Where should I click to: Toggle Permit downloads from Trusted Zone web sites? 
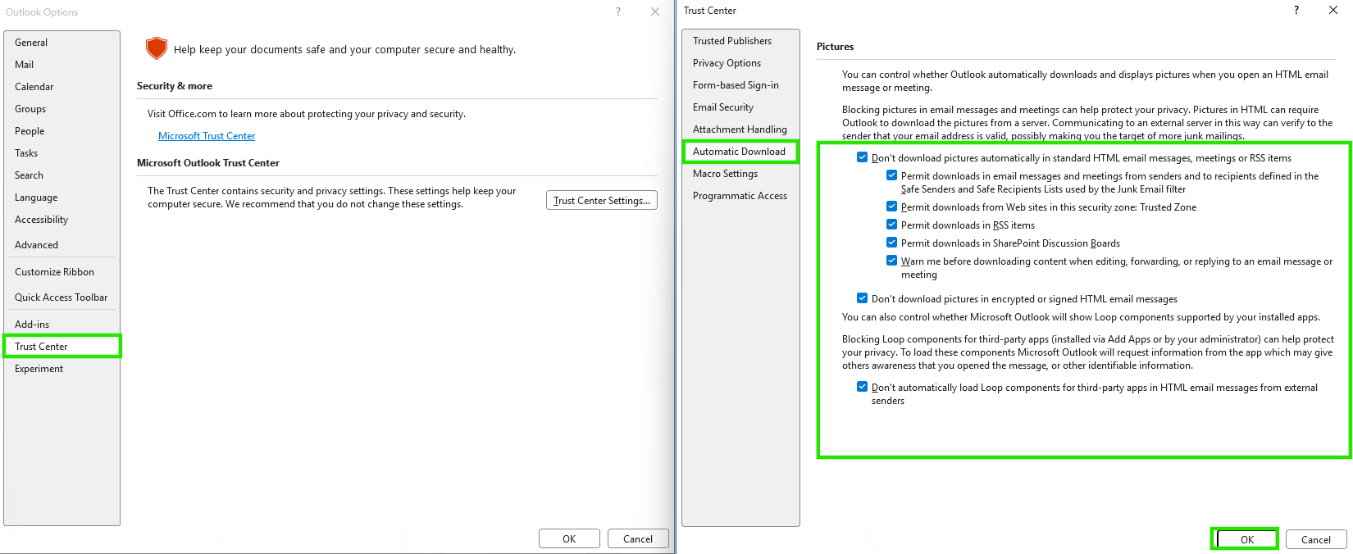[x=891, y=207]
